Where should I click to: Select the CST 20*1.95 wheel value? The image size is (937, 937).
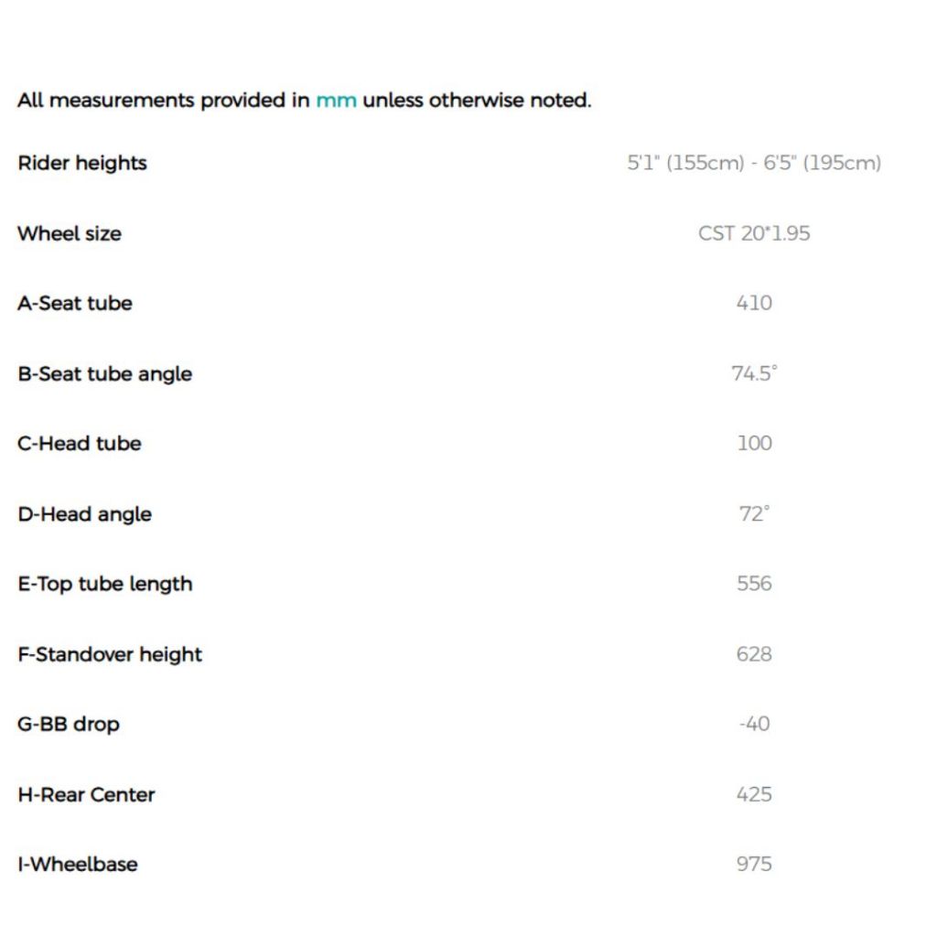pos(754,233)
